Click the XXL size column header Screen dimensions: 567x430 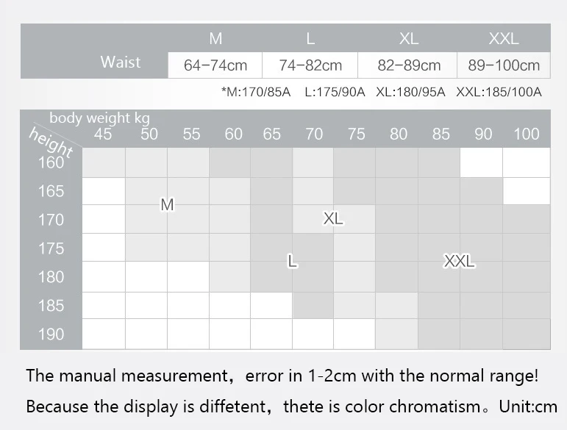pyautogui.click(x=504, y=39)
